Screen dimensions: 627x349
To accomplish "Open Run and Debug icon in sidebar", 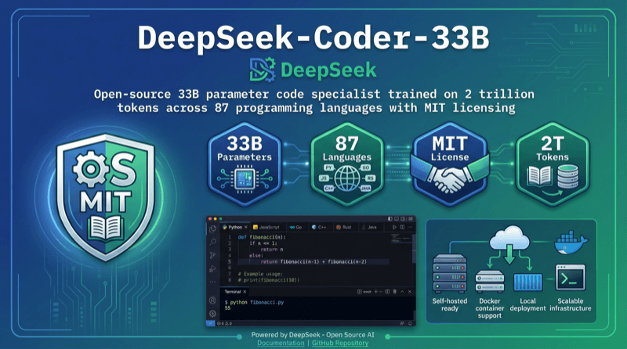I will (212, 268).
